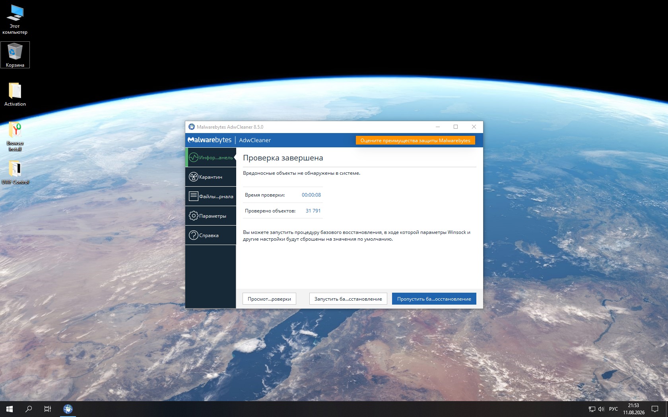The image size is (668, 417).
Task: Close the AdwCleaner window
Action: coord(474,127)
